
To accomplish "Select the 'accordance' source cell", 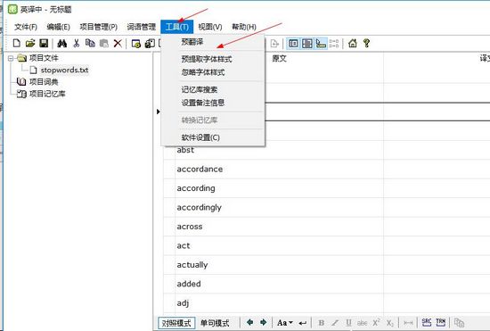I will (279, 170).
